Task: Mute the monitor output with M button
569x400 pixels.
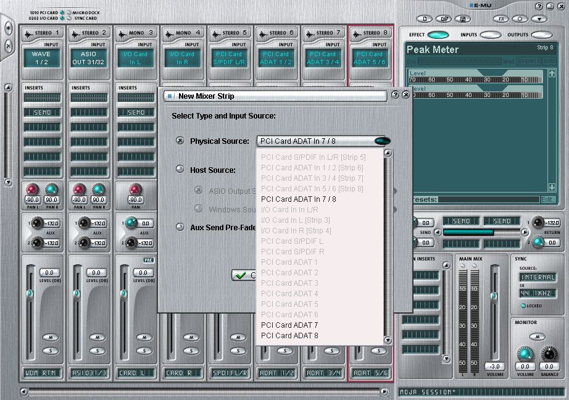Action: (536, 336)
